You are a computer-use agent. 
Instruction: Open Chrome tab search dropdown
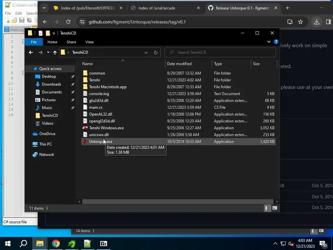click(x=44, y=8)
